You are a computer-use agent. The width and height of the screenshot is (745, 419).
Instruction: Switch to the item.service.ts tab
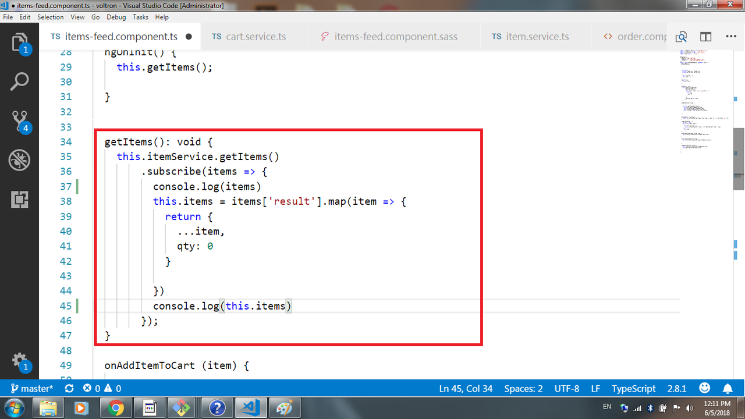(536, 37)
